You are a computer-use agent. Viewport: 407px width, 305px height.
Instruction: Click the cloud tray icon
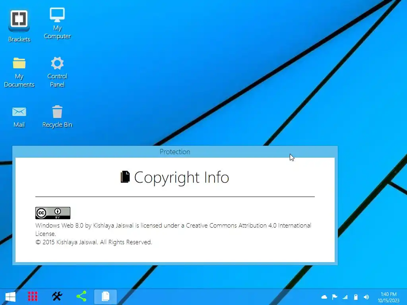coord(324,297)
